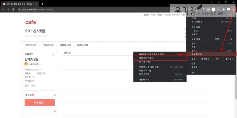
Task: Choose 찾기... in the Chrome menu
Action: click(211, 51)
